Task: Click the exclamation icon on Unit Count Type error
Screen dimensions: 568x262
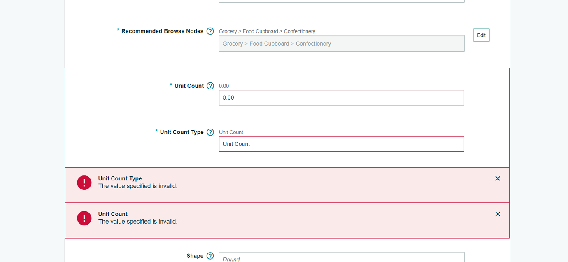Action: tap(84, 182)
